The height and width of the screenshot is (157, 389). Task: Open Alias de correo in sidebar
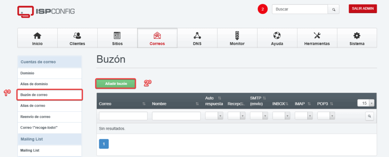[50, 105]
